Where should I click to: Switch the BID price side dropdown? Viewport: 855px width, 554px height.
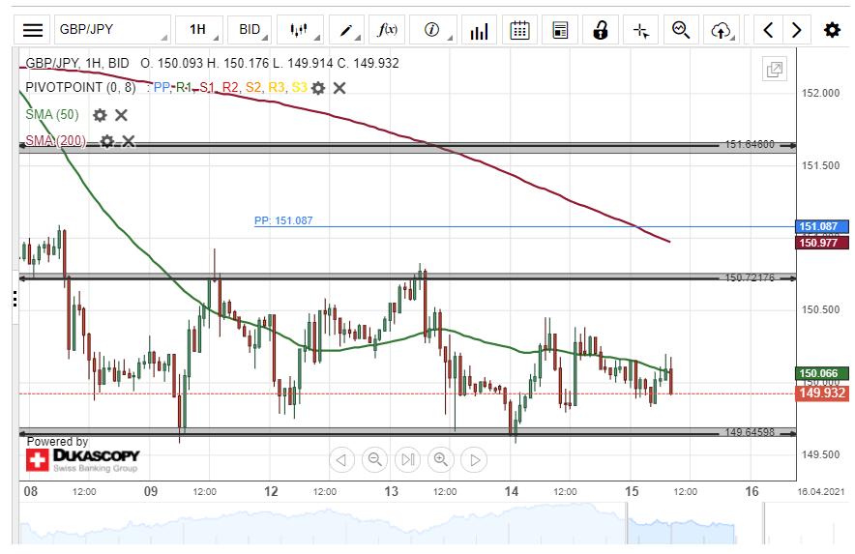pyautogui.click(x=250, y=29)
